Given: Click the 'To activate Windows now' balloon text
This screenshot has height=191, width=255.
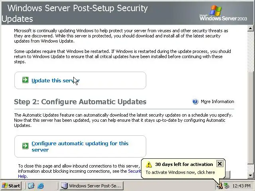Looking at the screenshot, I should tap(180, 172).
